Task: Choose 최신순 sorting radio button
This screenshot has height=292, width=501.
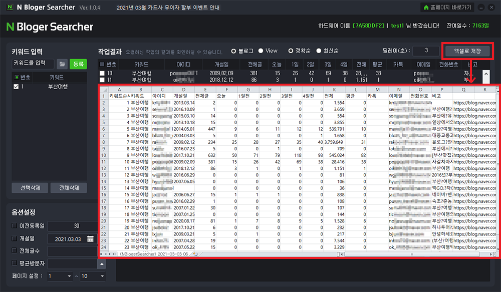Action: (319, 51)
